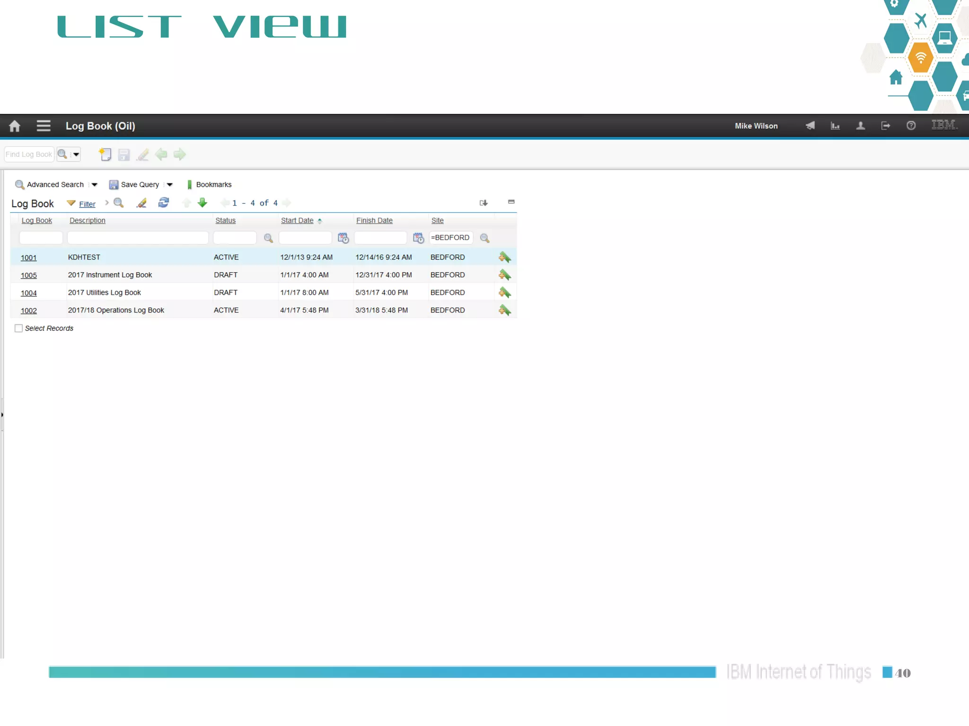Open Advanced Search
Screen dimensions: 969x726
[x=50, y=184]
